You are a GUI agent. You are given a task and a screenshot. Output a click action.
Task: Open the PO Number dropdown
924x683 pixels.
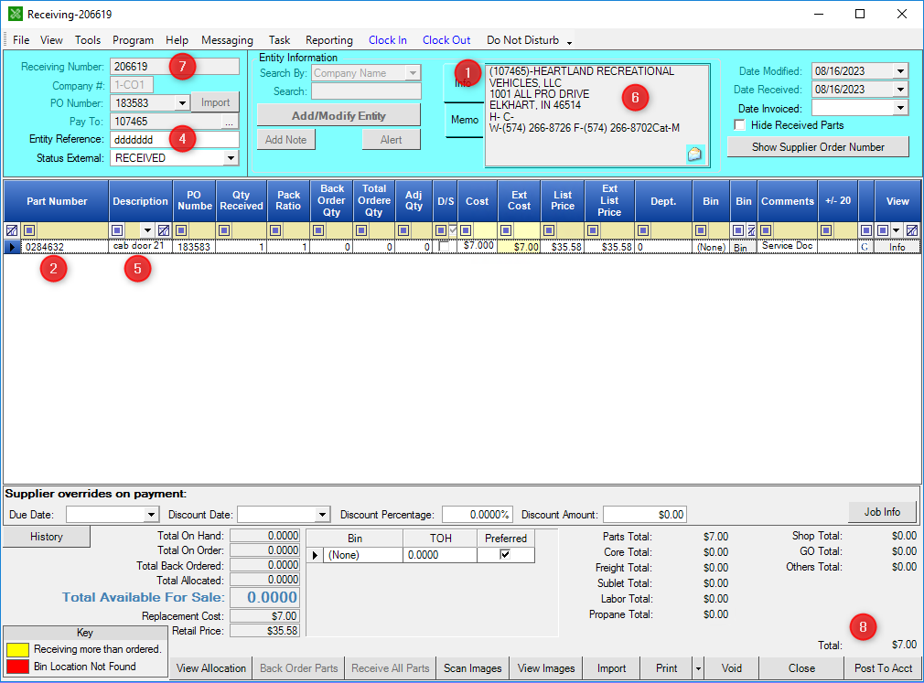[x=182, y=103]
